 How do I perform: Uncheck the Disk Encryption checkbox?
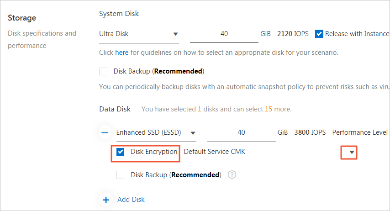pos(121,152)
